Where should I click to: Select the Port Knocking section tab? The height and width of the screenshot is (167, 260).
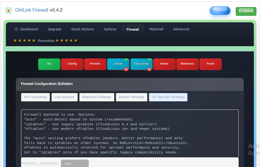click(35, 97)
